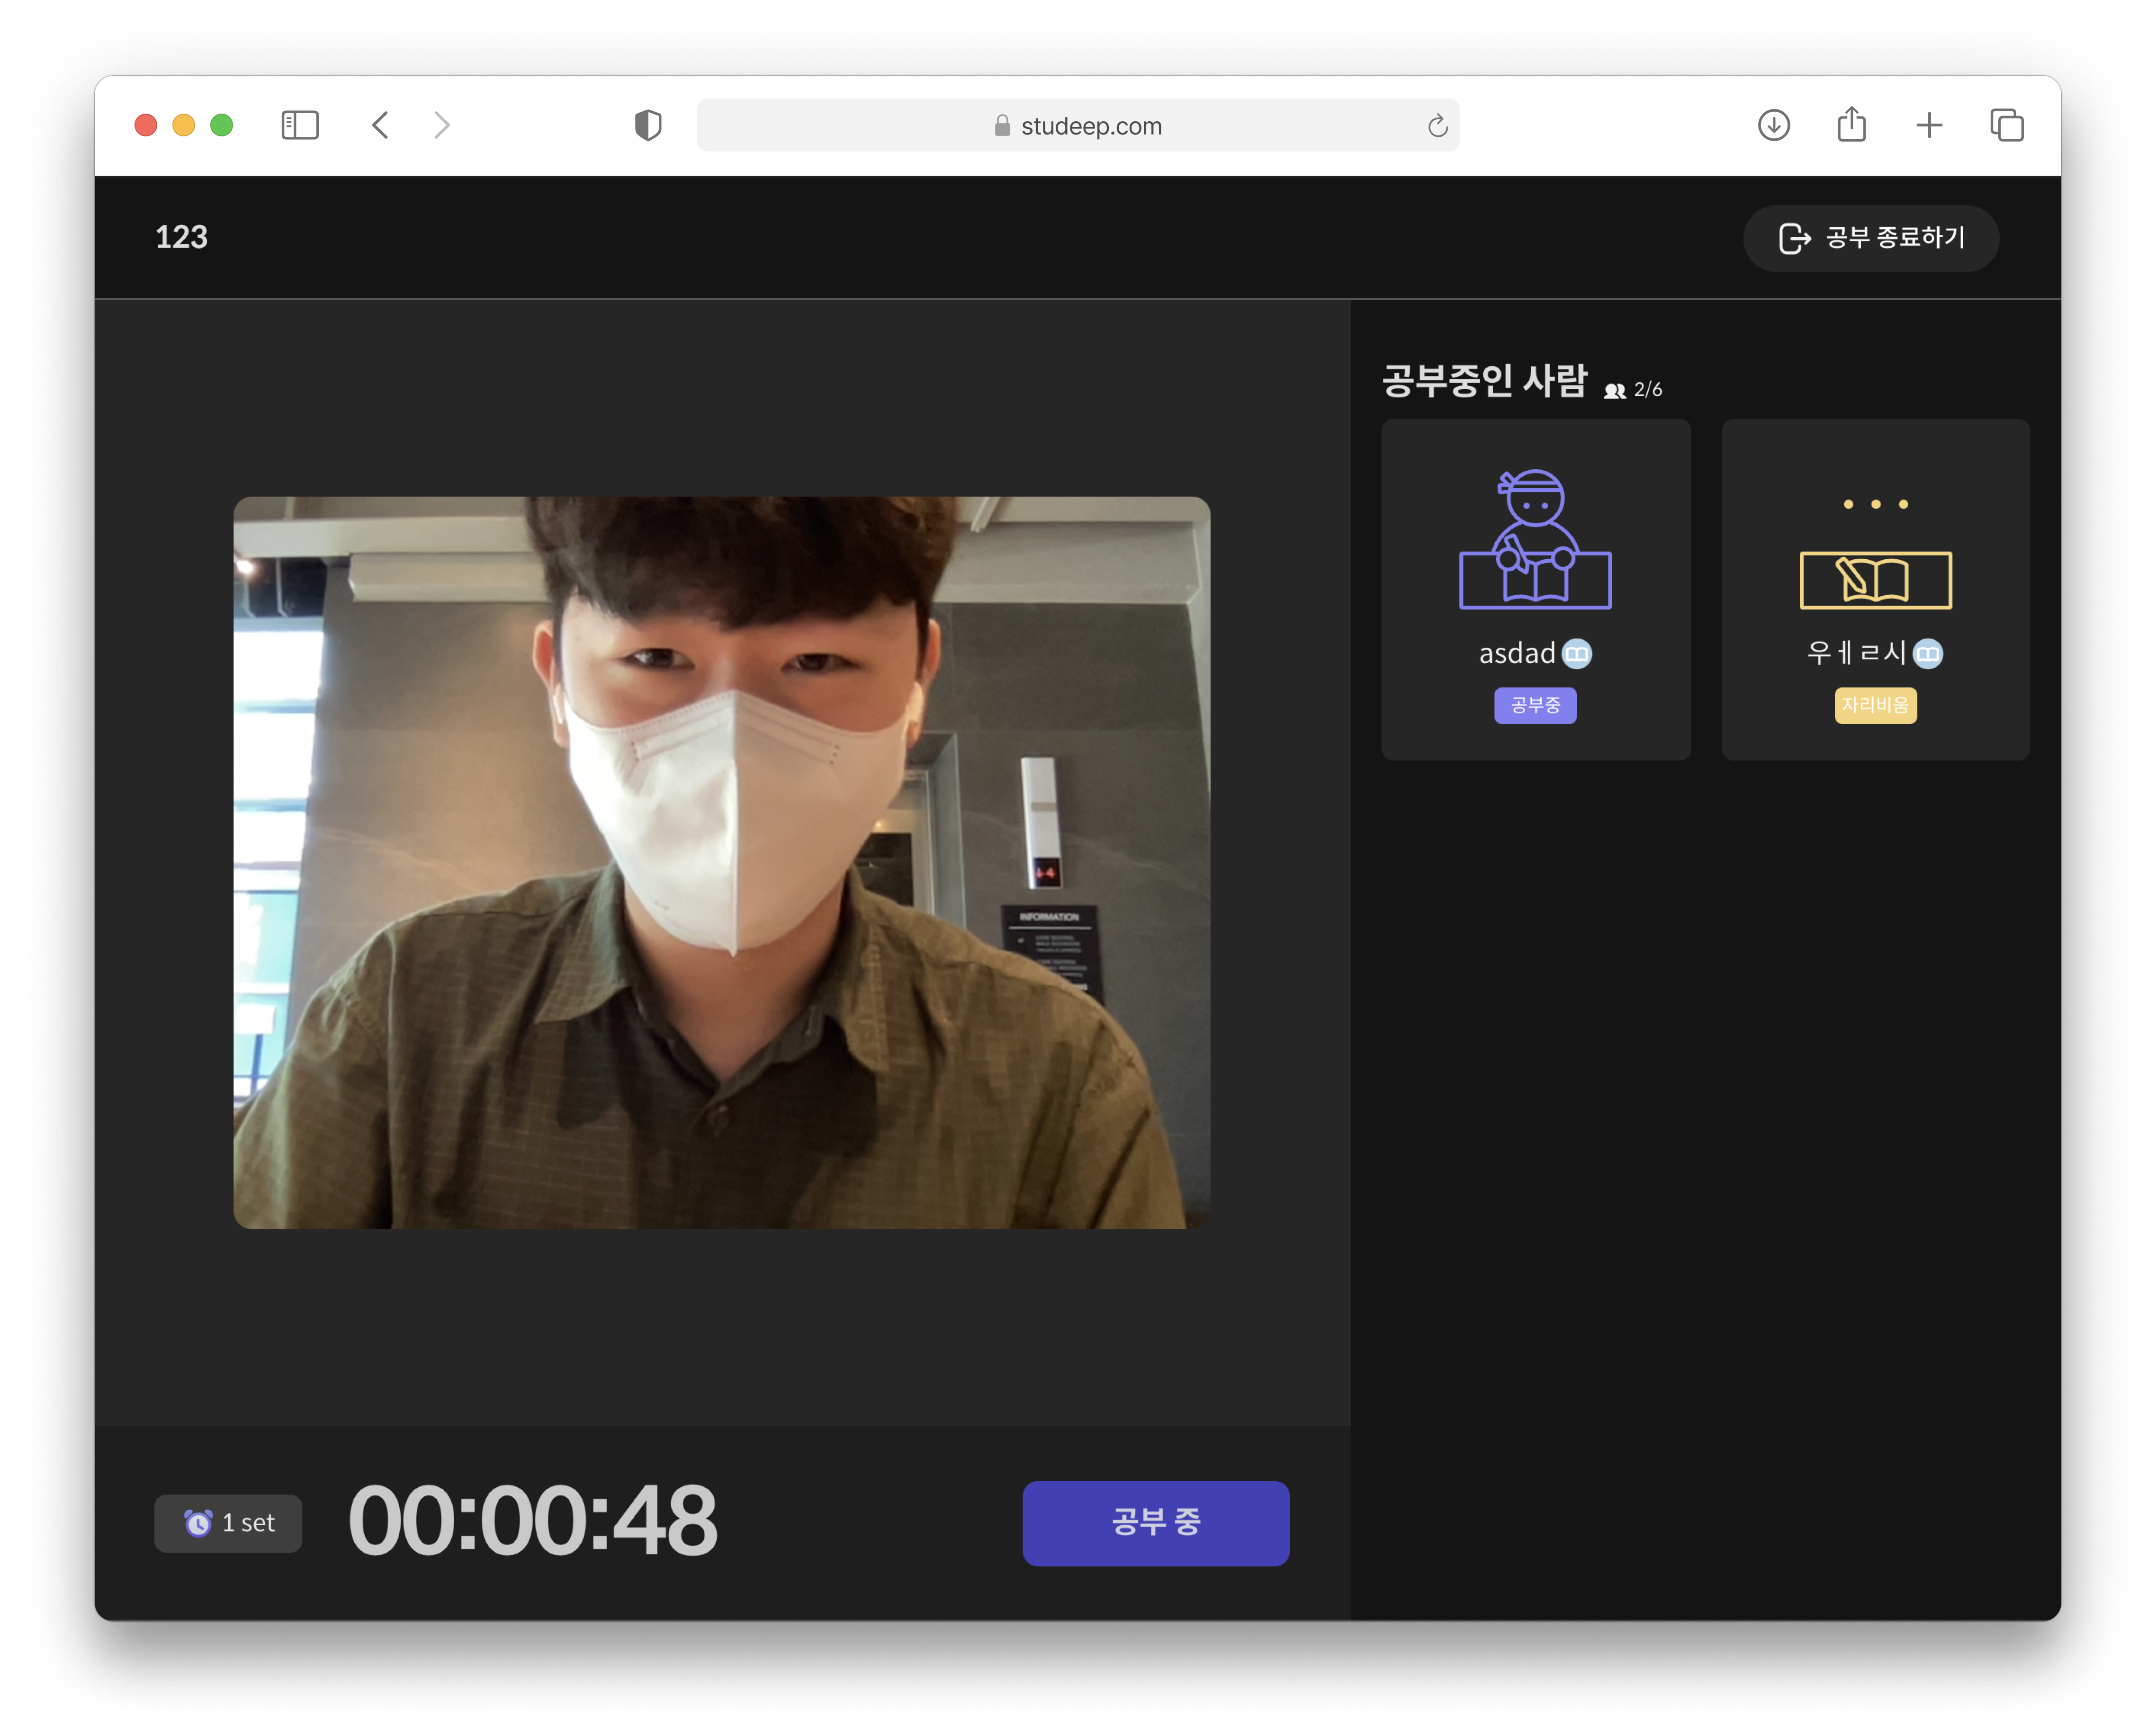Go back in Safari history
The width and height of the screenshot is (2156, 1735).
(x=380, y=125)
